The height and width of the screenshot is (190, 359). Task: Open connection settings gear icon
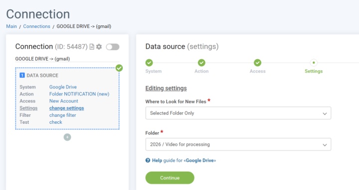click(99, 47)
